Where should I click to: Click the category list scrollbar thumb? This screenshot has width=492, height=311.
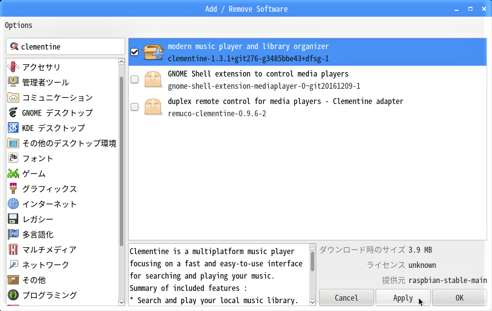(121, 161)
